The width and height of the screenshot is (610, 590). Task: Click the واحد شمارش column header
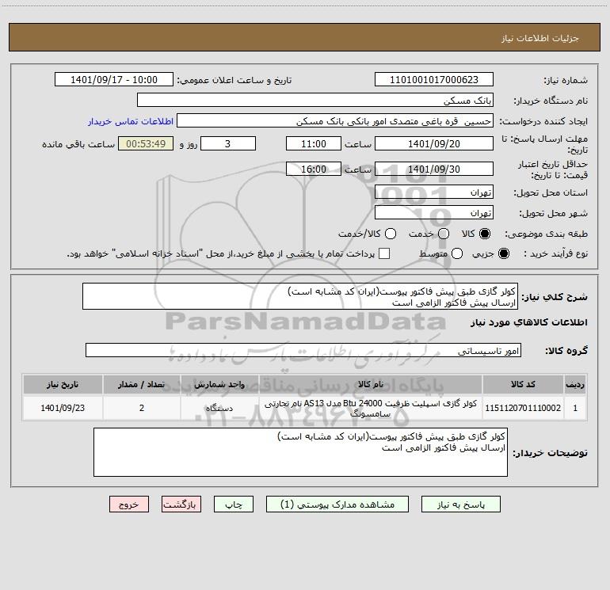(x=219, y=384)
